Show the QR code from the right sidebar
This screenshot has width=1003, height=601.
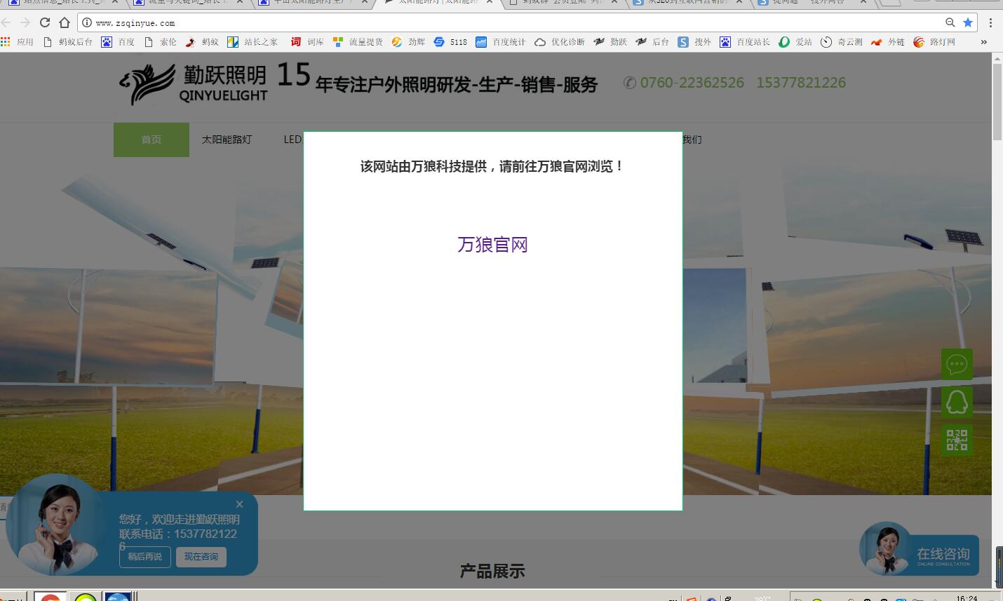(x=956, y=440)
